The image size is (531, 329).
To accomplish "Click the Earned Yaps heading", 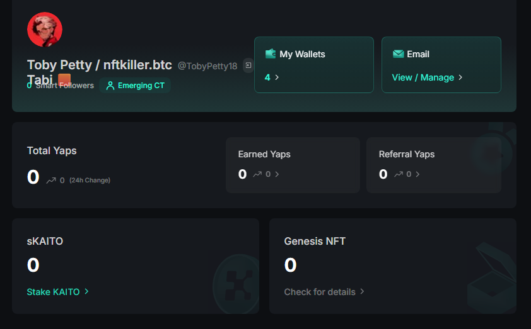I will [264, 154].
